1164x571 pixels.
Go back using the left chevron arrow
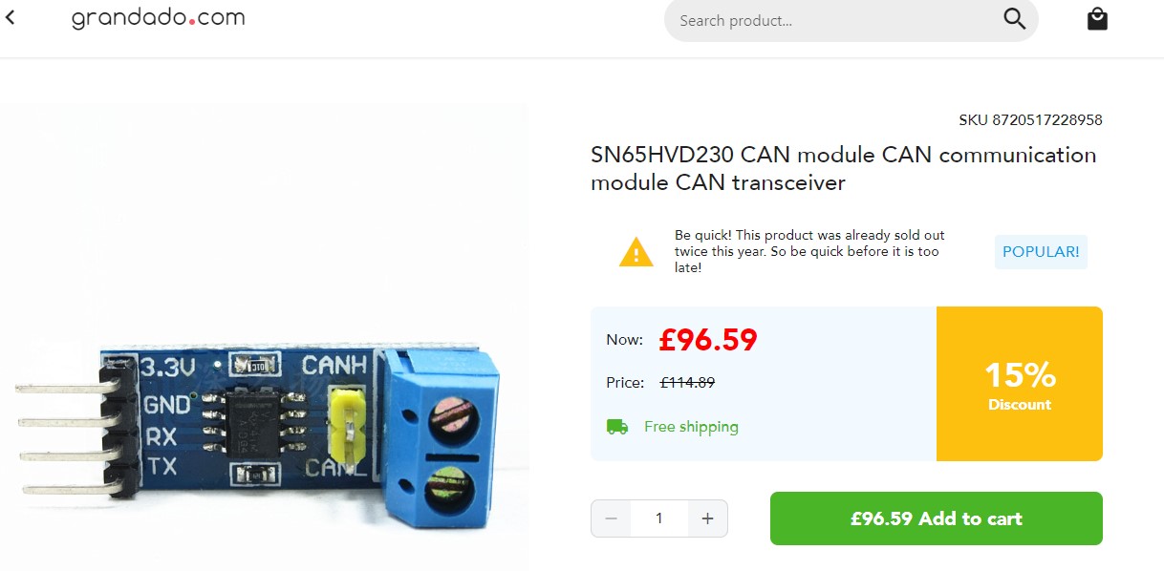[x=10, y=17]
